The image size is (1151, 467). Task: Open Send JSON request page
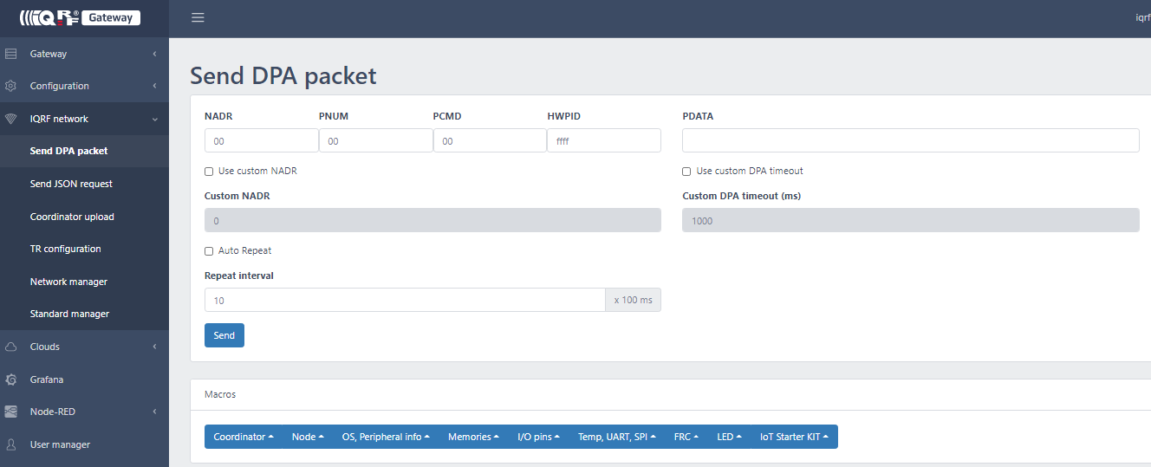coord(84,184)
